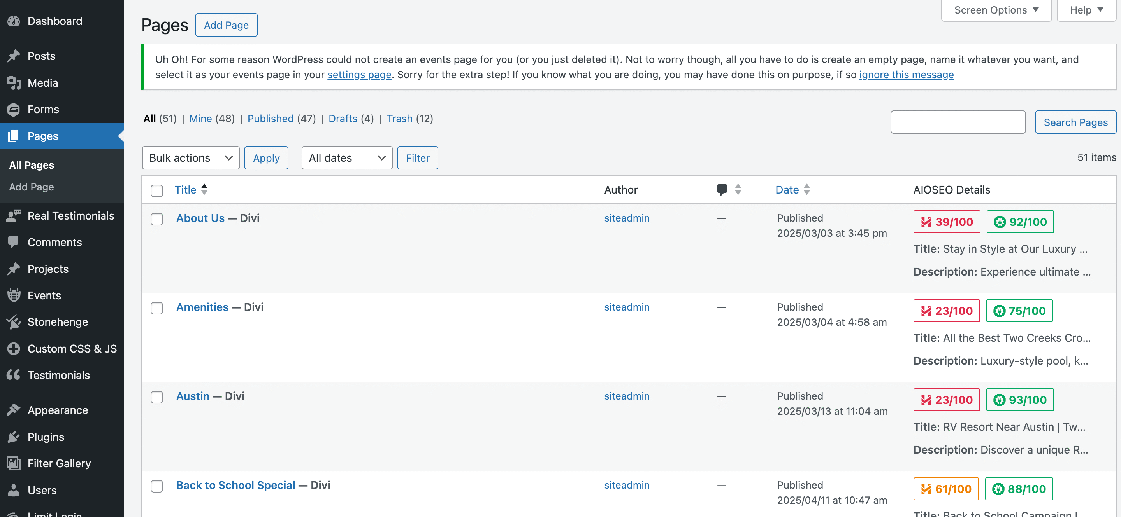Click the Search Pages button
The image size is (1121, 517).
click(1075, 122)
